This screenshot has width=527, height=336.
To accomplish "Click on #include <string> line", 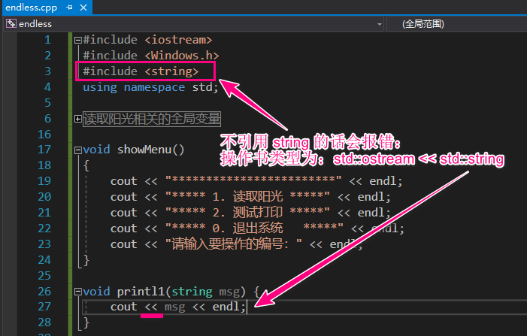I will pos(141,71).
